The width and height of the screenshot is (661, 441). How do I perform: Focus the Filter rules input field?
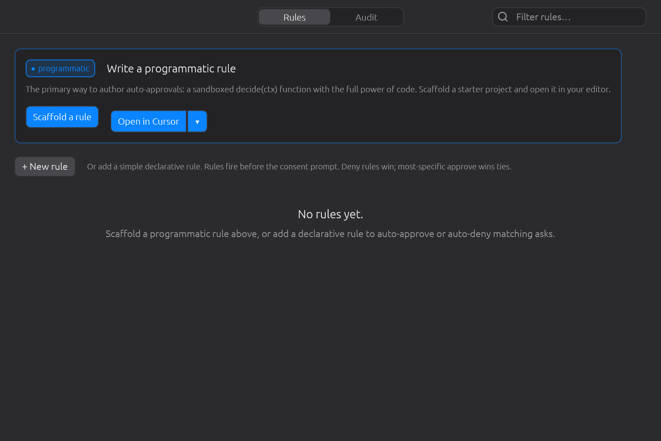[569, 17]
